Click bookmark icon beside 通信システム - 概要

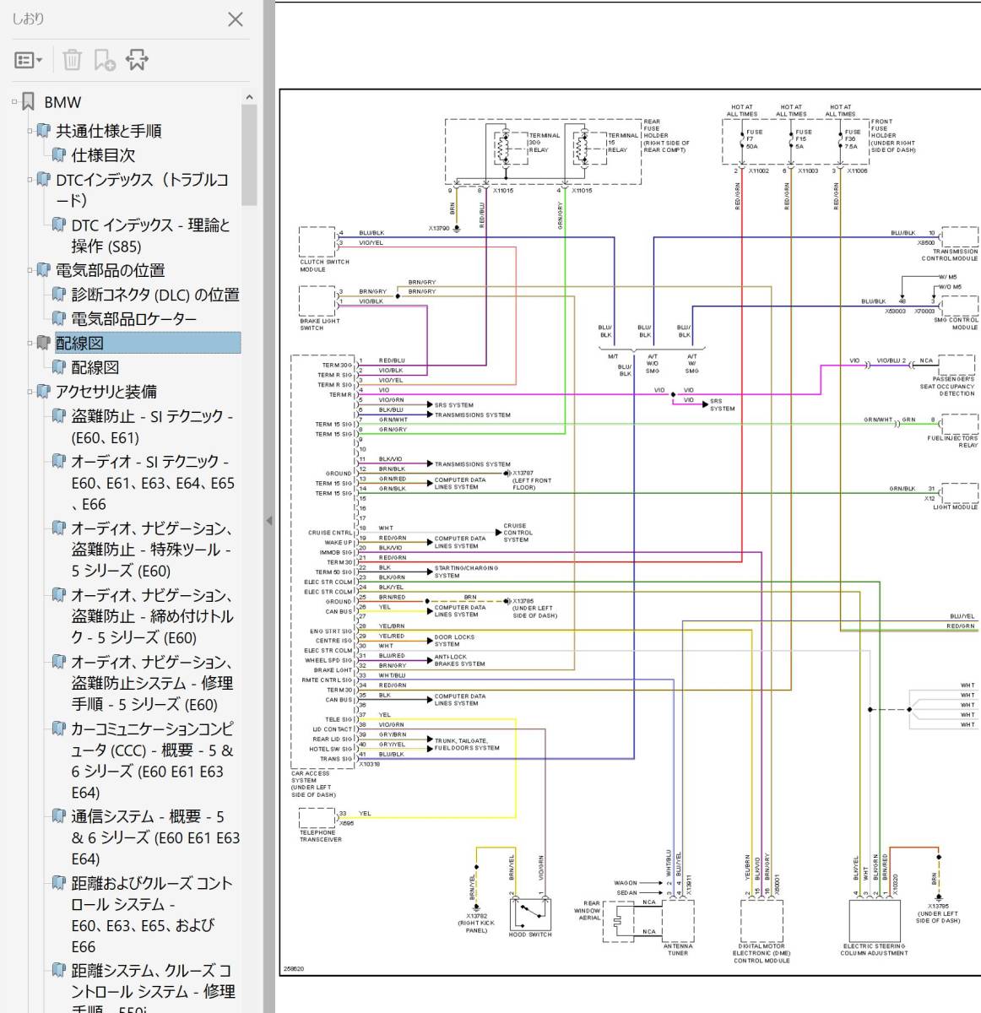[x=58, y=816]
